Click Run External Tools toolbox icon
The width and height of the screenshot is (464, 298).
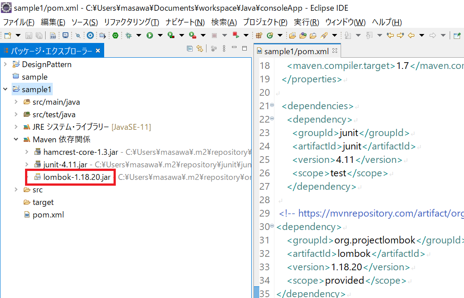(x=193, y=35)
